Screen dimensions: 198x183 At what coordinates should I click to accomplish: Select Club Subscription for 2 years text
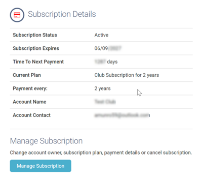click(x=127, y=75)
